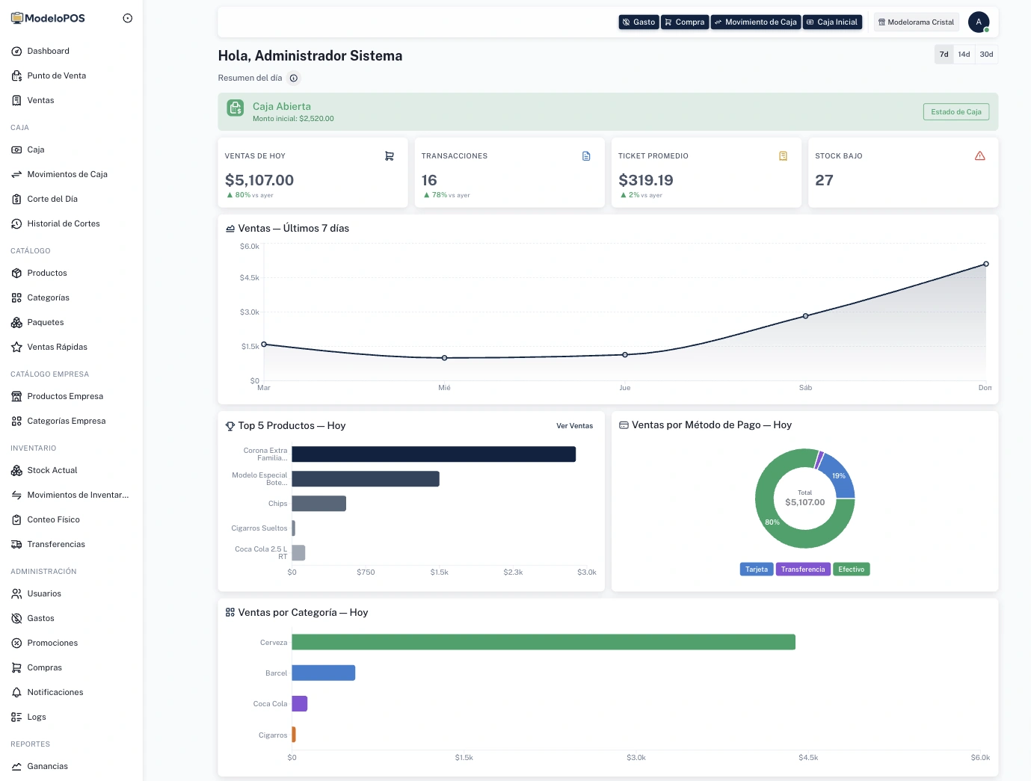
Task: Click the Estado de Caja button
Action: pyautogui.click(x=955, y=112)
